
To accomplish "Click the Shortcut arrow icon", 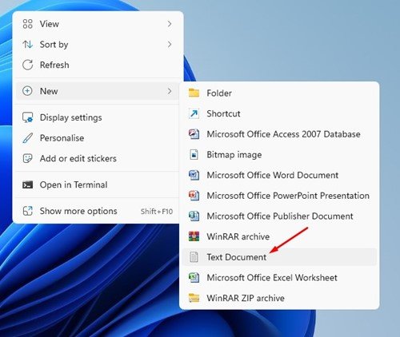I will click(194, 113).
